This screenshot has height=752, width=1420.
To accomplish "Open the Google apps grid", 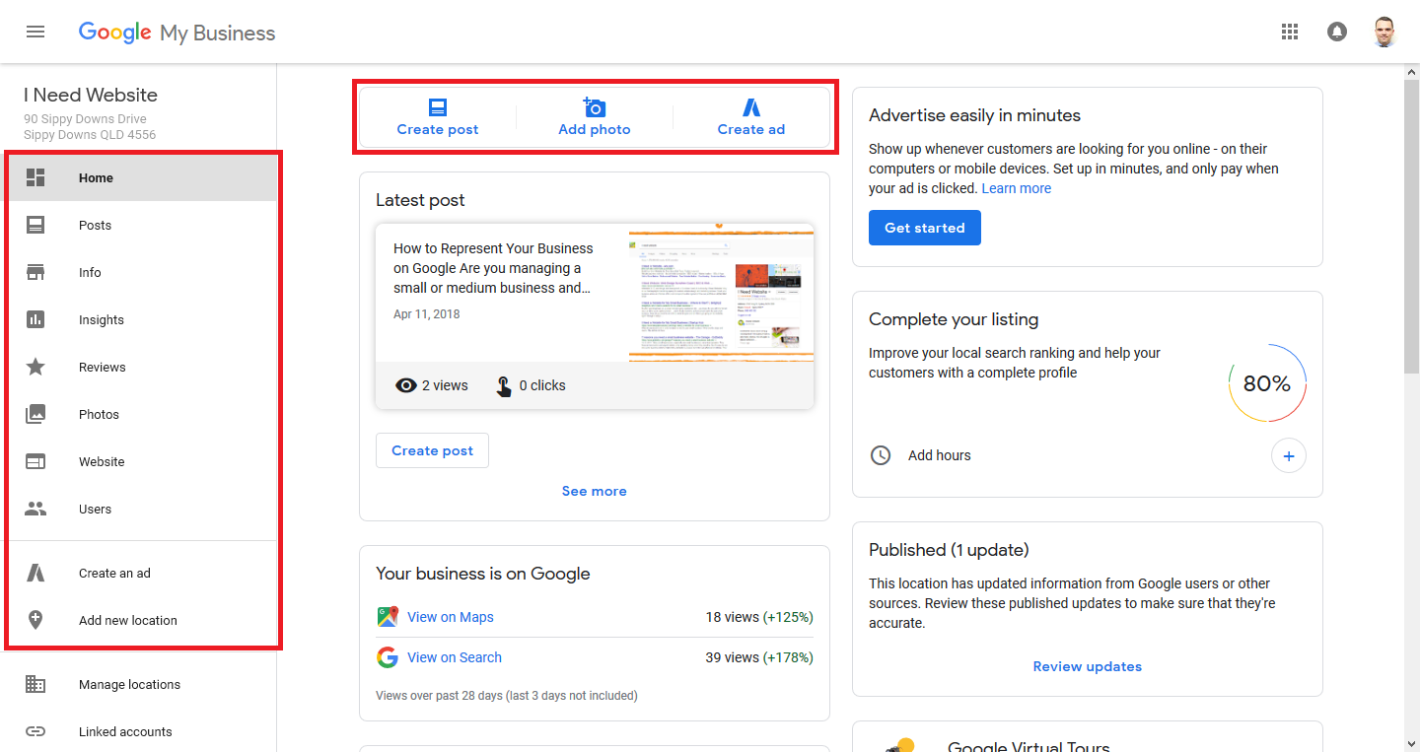I will 1290,32.
